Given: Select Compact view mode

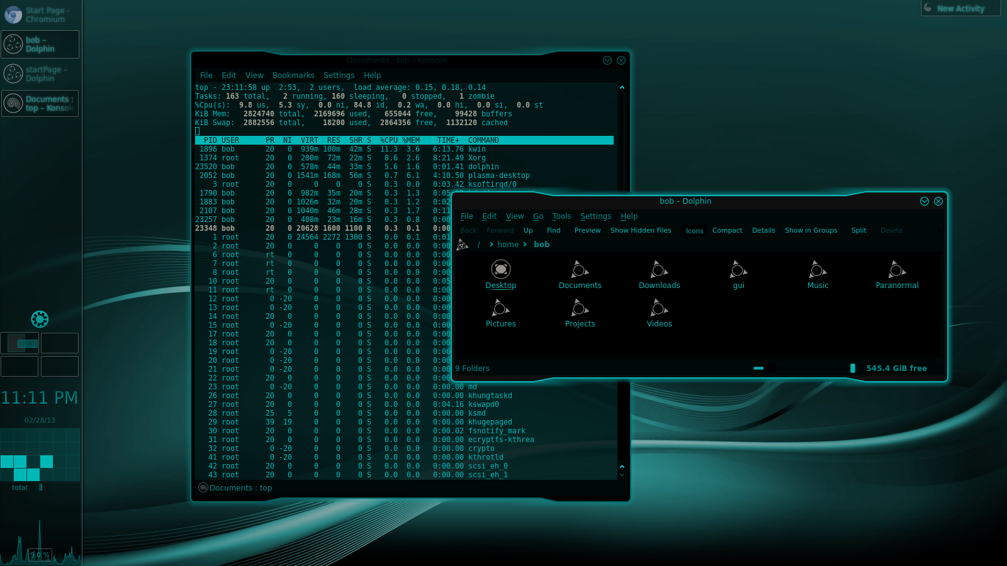Looking at the screenshot, I should pos(727,230).
